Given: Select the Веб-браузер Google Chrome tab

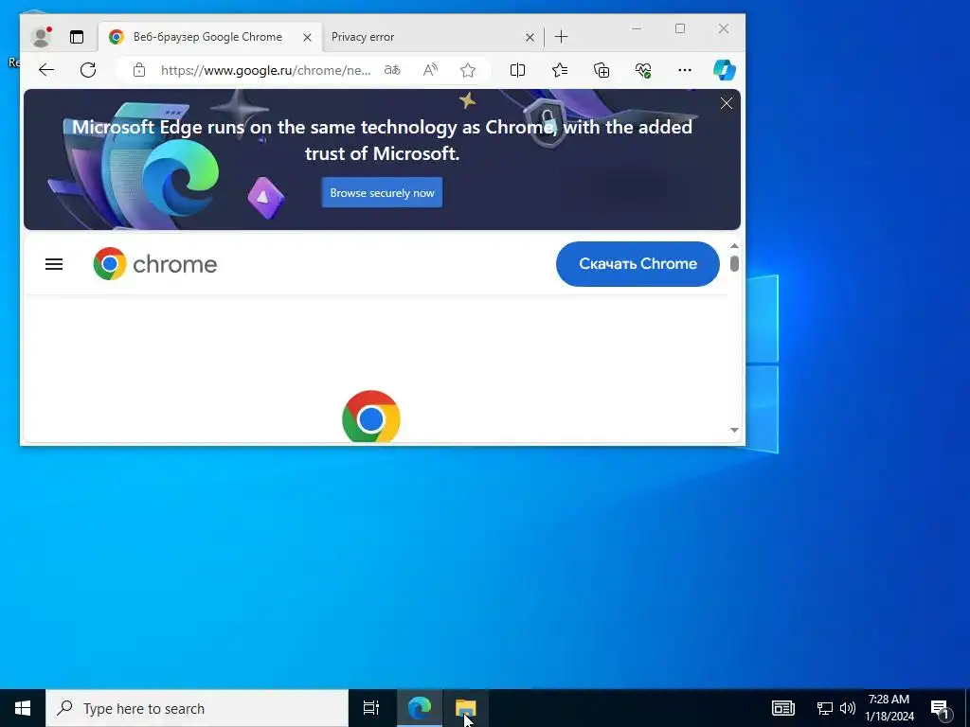Looking at the screenshot, I should pos(210,37).
